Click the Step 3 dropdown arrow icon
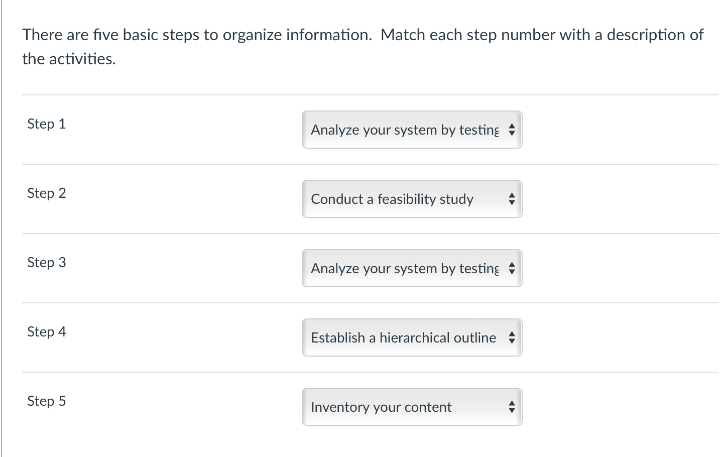Viewport: 720px width, 457px height. click(x=512, y=269)
